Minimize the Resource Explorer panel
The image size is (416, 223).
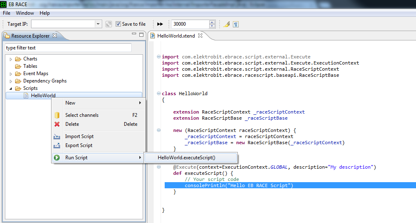134,34
